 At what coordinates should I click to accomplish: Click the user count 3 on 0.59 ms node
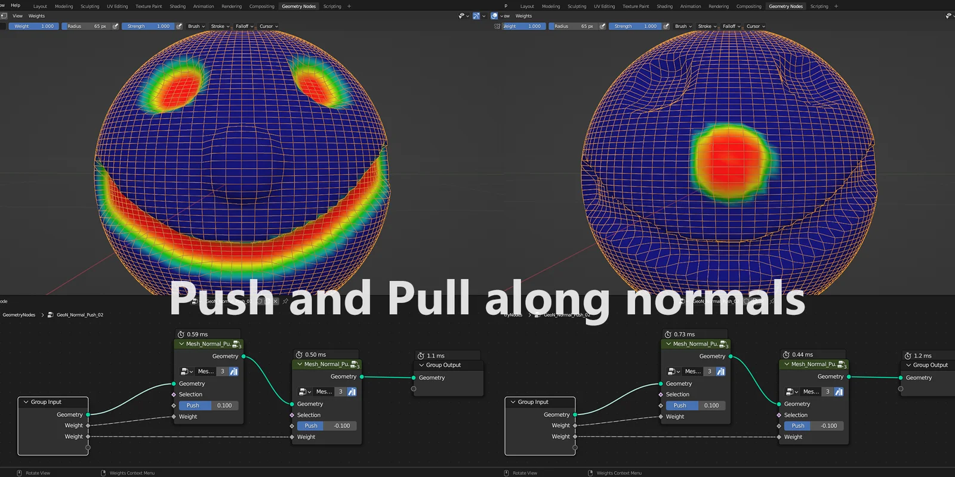(x=223, y=371)
